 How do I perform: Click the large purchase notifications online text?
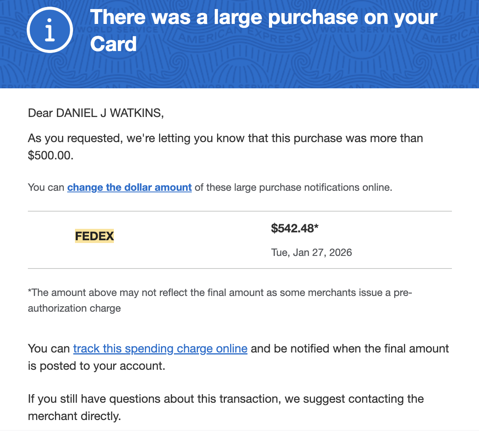tap(294, 187)
